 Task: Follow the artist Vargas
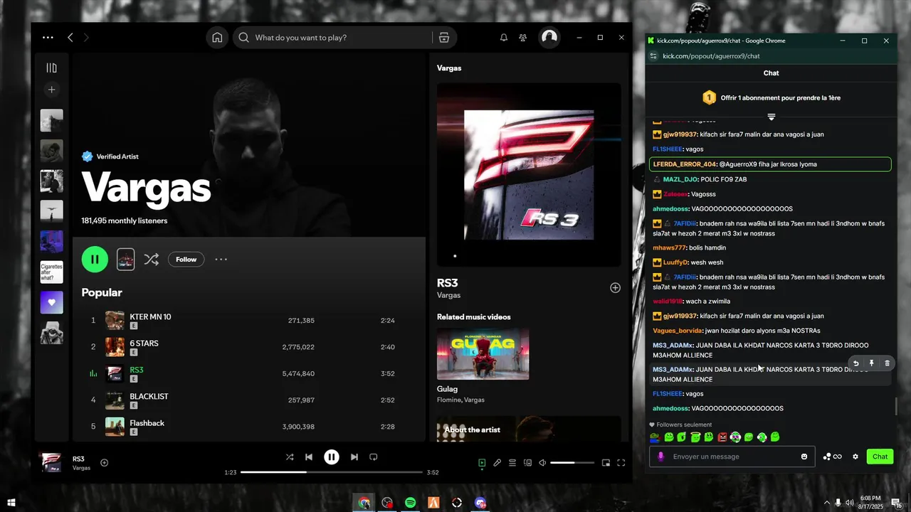tap(186, 260)
